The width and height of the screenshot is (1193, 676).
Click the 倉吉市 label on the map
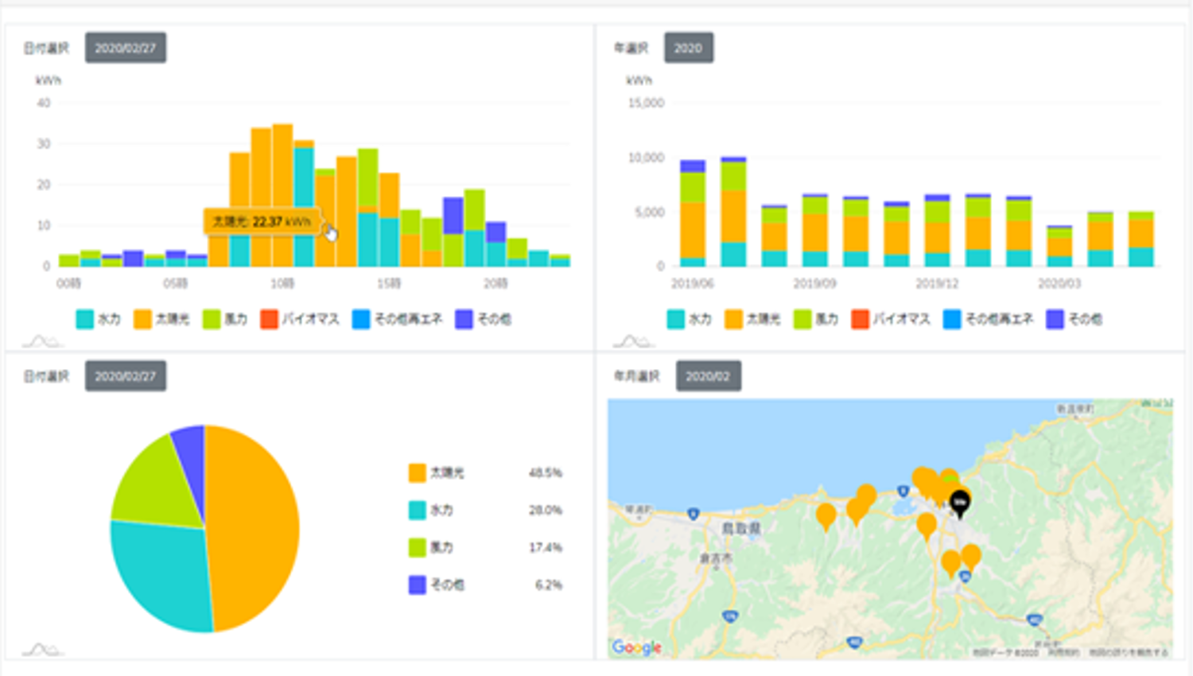click(x=716, y=559)
